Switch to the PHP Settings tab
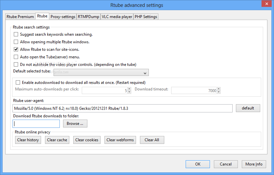274x175 pixels. [x=146, y=17]
